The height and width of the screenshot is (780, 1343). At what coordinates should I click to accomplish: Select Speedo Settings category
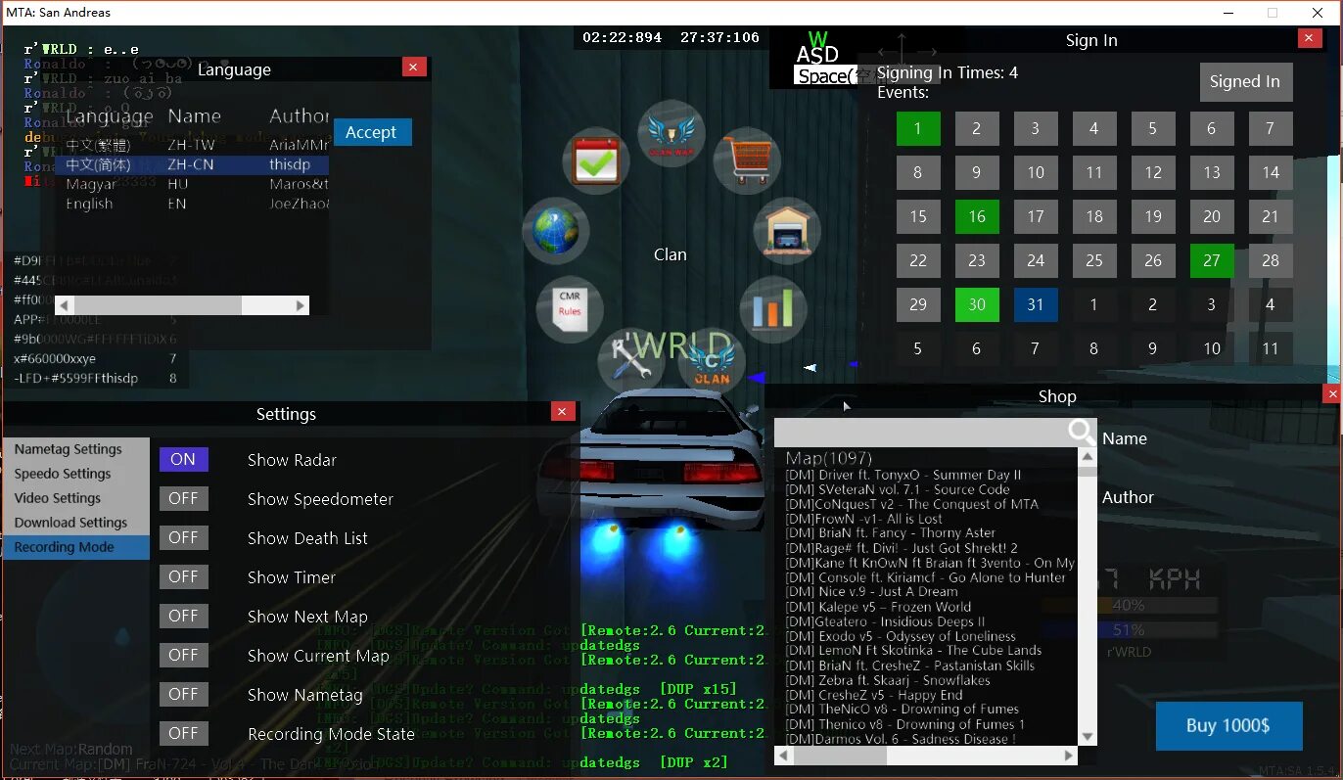76,474
